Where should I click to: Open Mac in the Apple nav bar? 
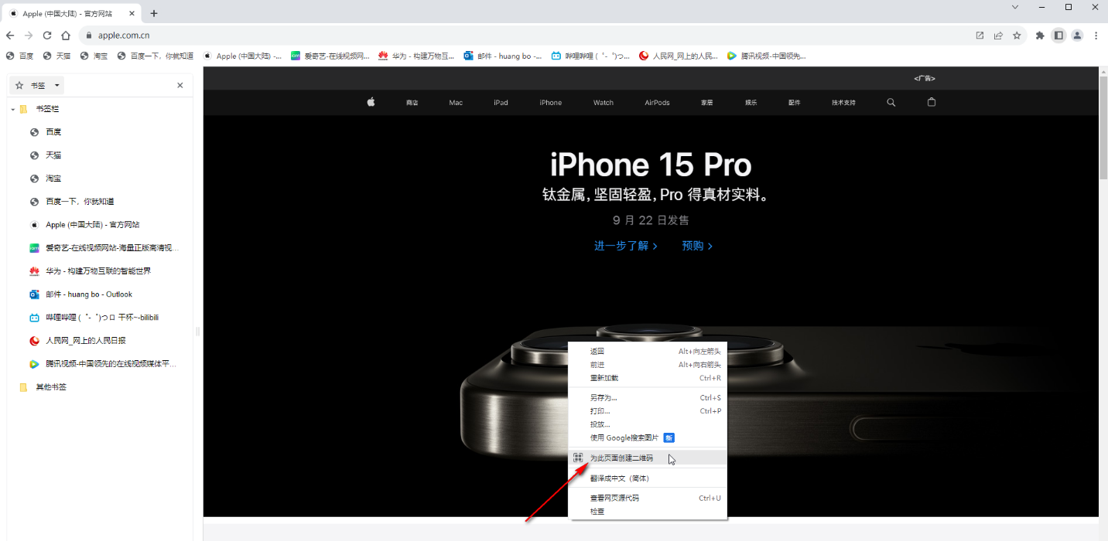pos(456,103)
